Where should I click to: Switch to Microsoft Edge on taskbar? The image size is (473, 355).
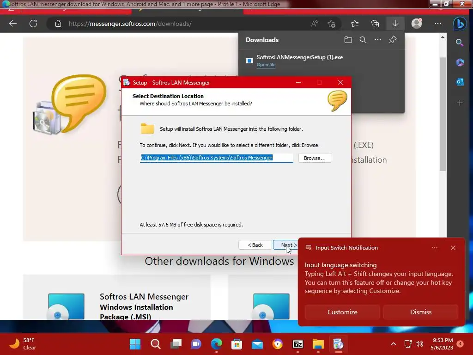tap(217, 344)
